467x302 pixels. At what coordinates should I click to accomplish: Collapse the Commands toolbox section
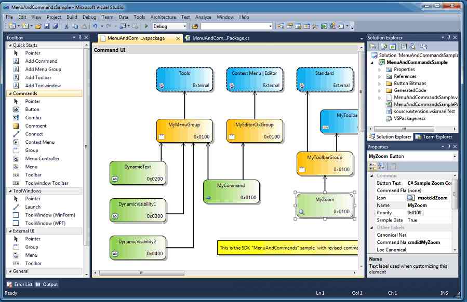point(10,93)
